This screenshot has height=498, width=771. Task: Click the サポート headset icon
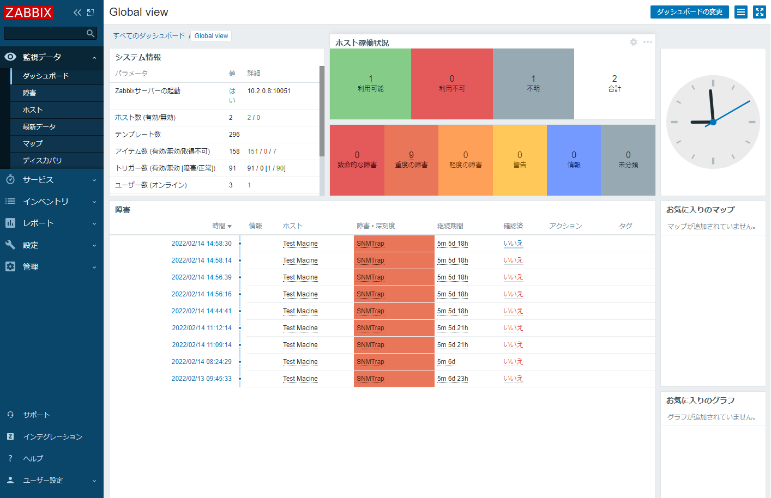(10, 415)
